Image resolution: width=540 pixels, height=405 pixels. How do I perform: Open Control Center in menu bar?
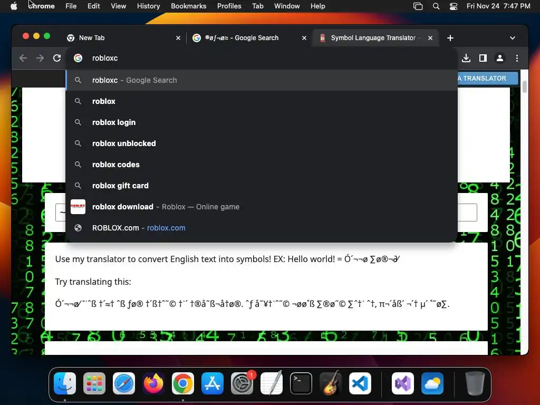point(453,6)
